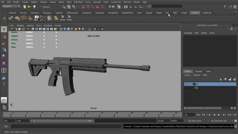Image resolution: width=238 pixels, height=134 pixels.
Task: Play animation backwards
Action: tap(214, 115)
